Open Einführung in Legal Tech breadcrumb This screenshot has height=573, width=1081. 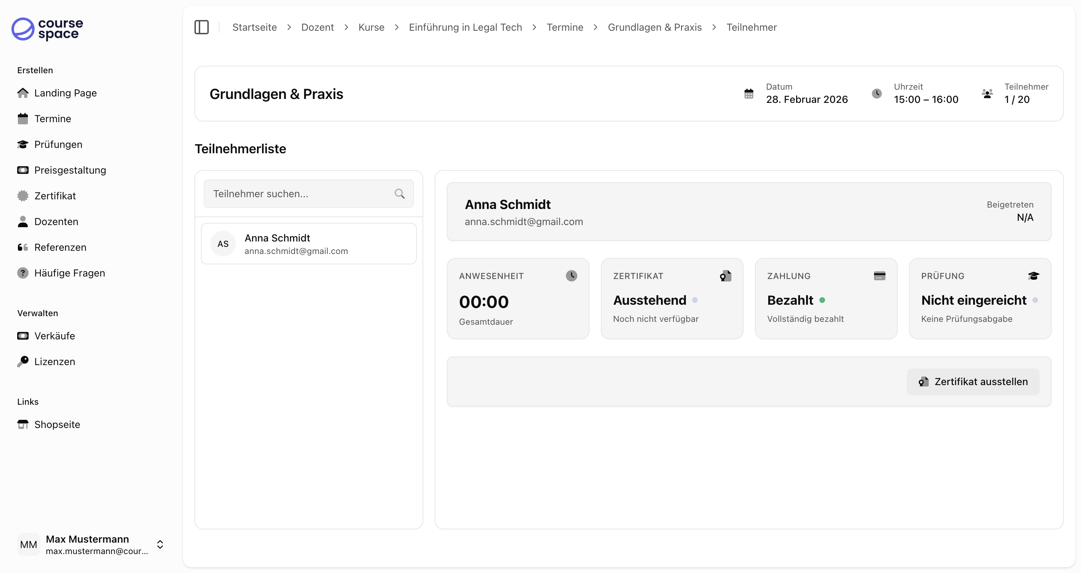[465, 27]
